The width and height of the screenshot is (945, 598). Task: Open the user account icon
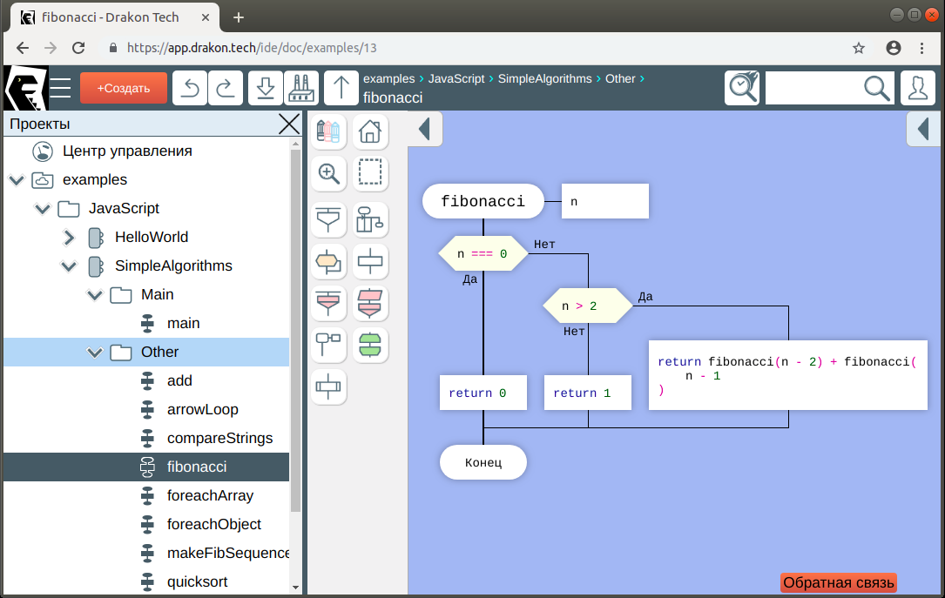pos(918,88)
